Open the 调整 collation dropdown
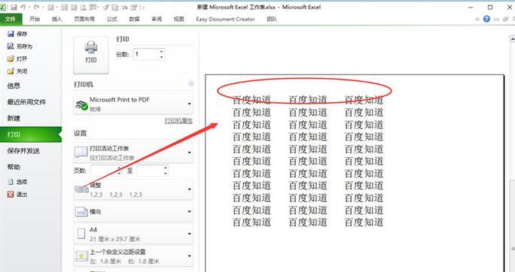This screenshot has height=272, width=515. pos(133,189)
